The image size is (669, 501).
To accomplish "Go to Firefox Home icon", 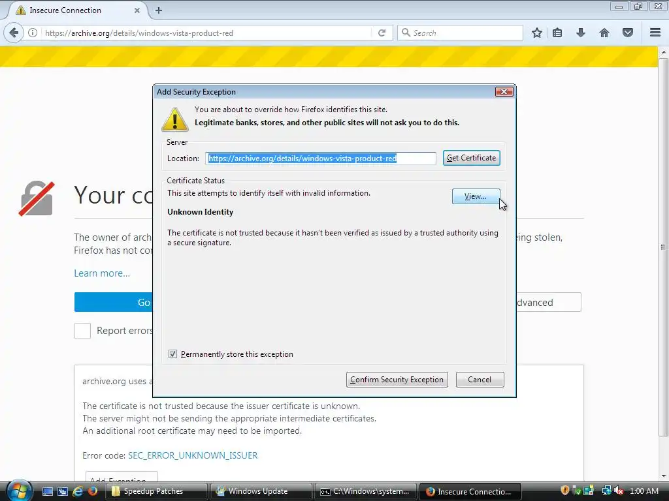I will coord(604,33).
